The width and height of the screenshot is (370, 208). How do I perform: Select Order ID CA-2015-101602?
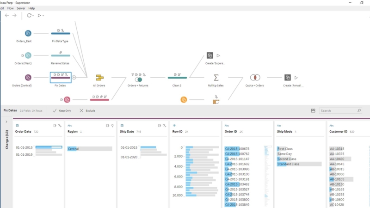click(x=237, y=164)
